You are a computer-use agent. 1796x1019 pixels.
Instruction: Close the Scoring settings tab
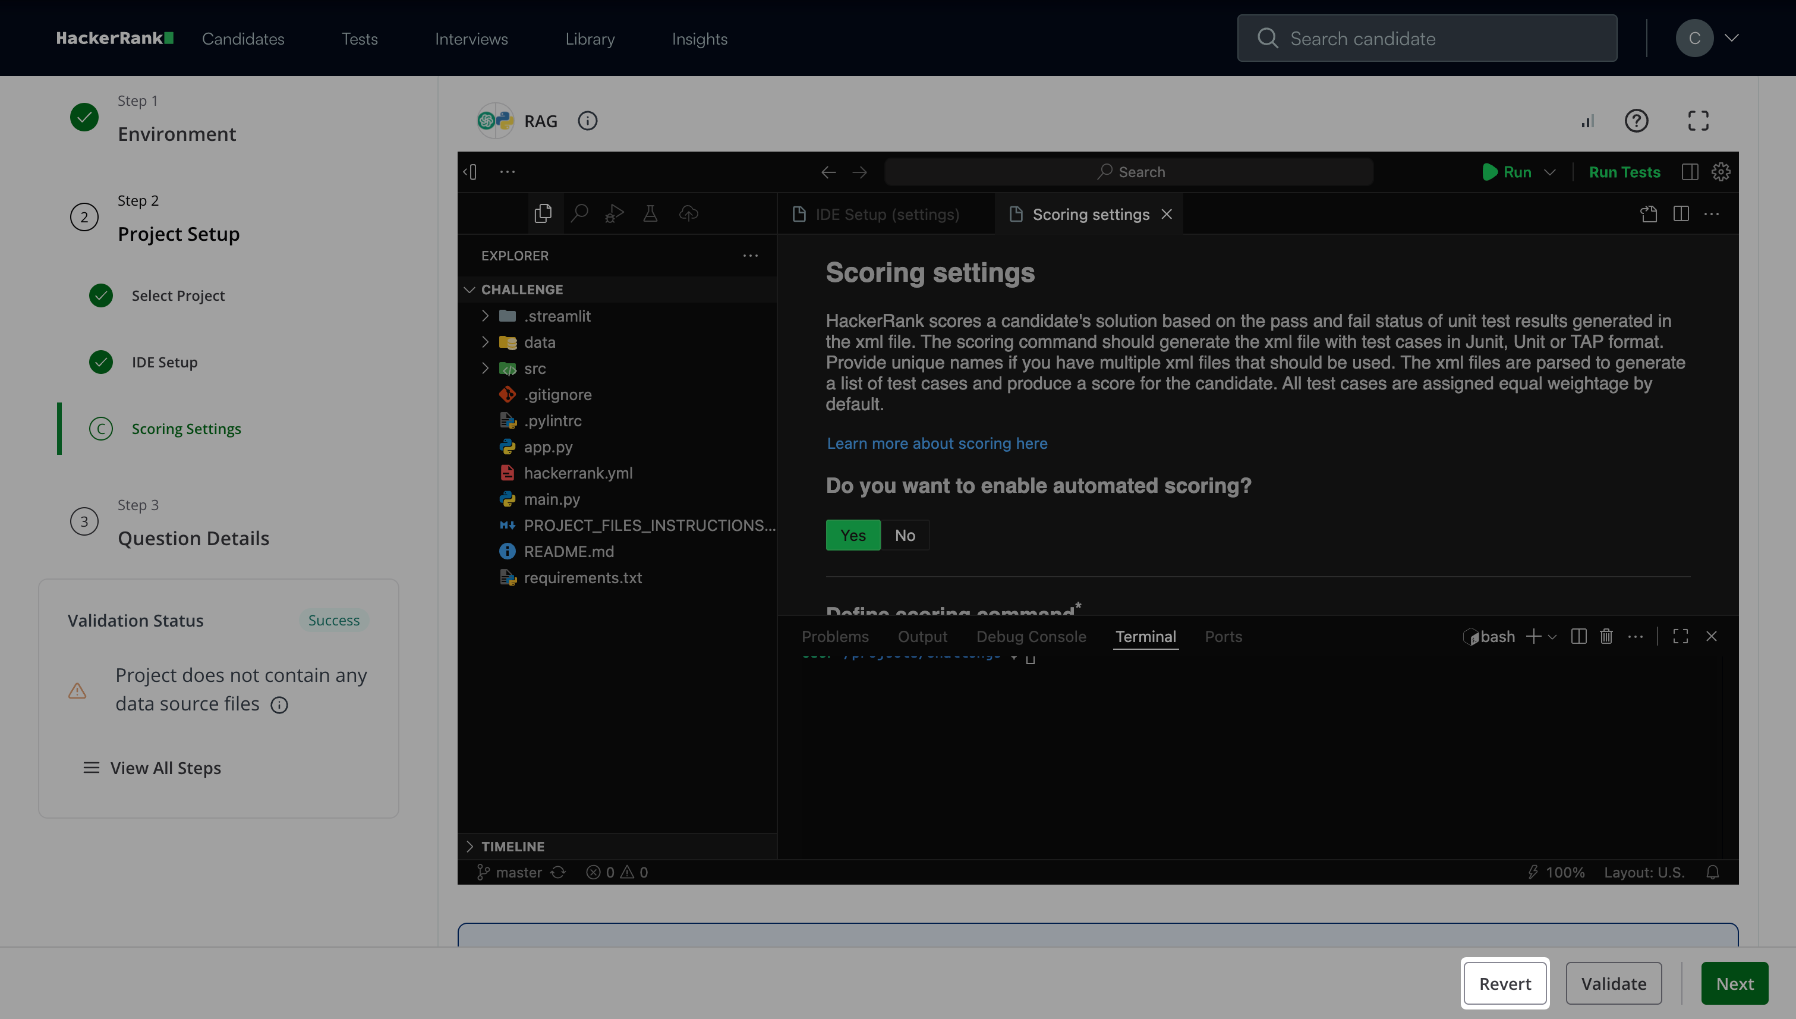(1166, 214)
